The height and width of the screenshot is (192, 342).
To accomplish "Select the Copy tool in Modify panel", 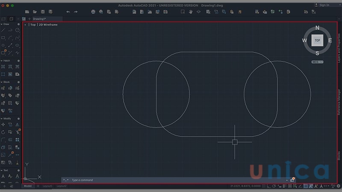I will (x=10, y=125).
